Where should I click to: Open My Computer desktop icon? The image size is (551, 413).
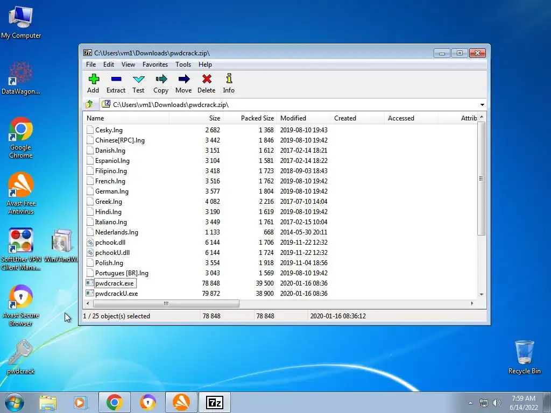21,22
